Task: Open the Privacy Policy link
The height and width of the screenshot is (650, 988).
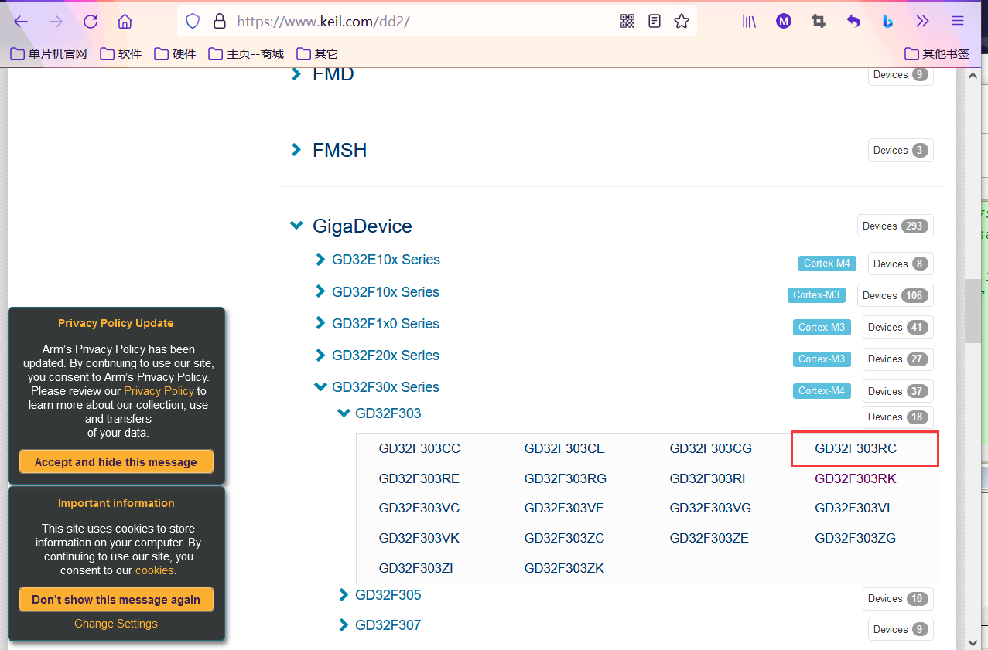Action: click(x=159, y=391)
